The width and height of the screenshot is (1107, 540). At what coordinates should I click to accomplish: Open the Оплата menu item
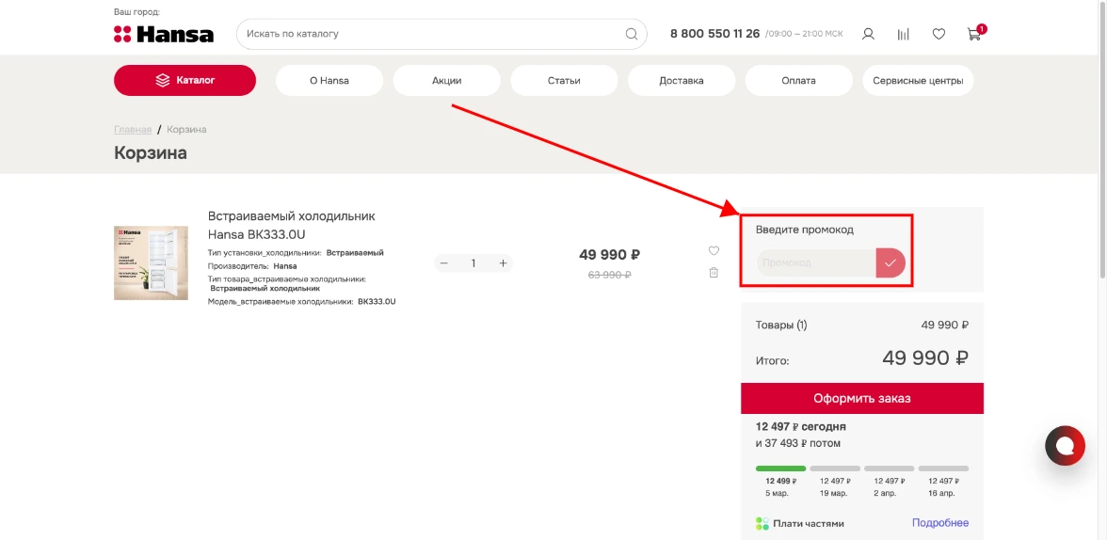pos(798,81)
